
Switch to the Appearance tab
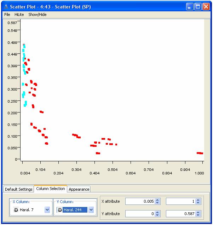(79, 189)
